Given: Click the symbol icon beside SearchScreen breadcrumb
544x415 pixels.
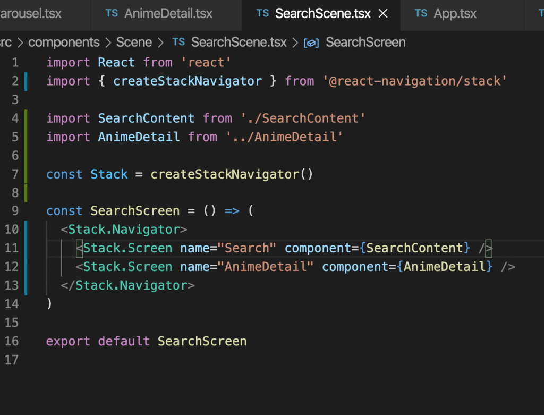Looking at the screenshot, I should tap(311, 43).
